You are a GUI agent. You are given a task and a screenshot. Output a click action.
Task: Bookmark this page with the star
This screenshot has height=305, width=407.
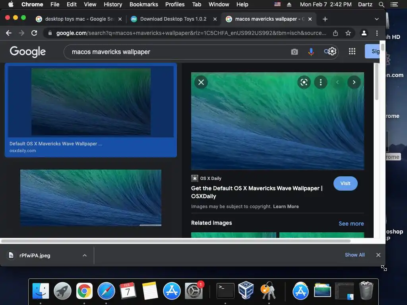348,33
